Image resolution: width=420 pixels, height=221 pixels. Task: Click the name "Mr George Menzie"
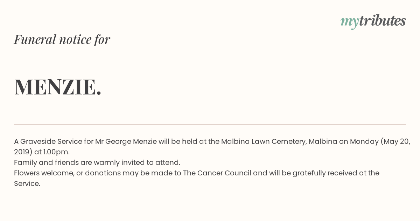[x=126, y=141]
